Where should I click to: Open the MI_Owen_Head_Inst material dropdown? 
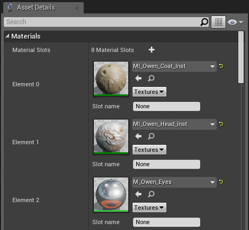(x=174, y=124)
